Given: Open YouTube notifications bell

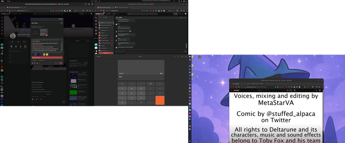Looking at the screenshot, I should click(316, 90).
